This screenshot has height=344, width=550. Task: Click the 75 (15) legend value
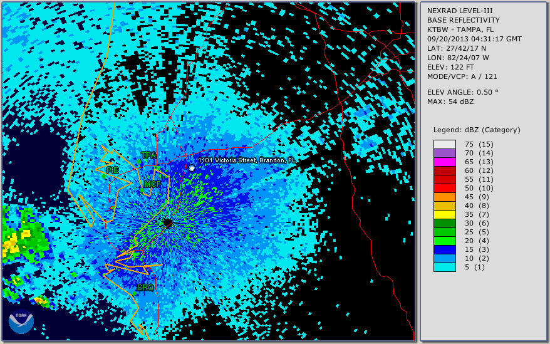coord(479,144)
